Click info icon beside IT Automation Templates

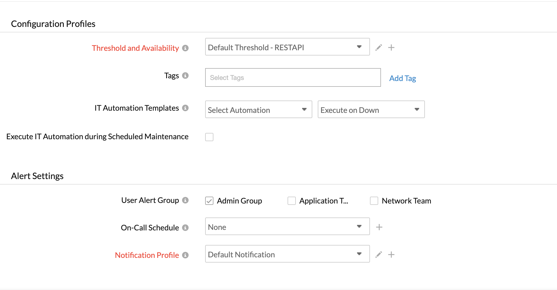click(185, 108)
